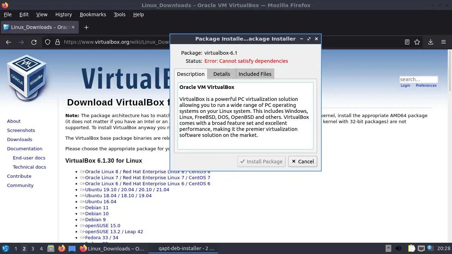Open the Bookmarks menu
Viewport: 452px width, 254px height.
[x=93, y=14]
